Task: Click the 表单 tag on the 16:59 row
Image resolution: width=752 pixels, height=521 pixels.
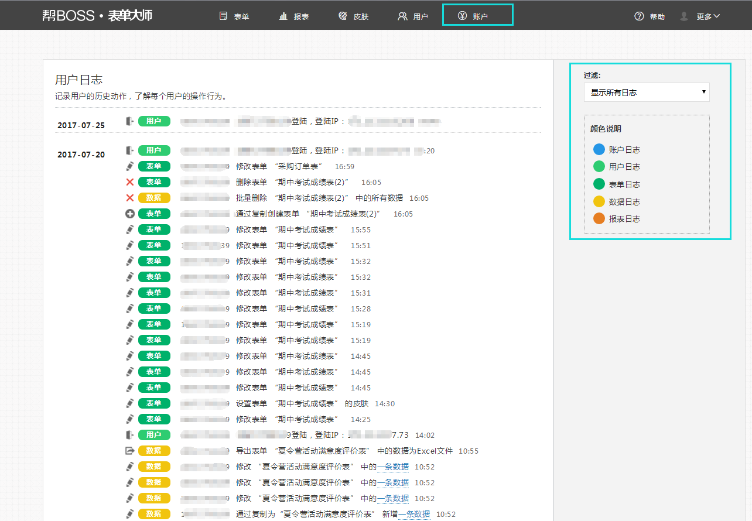Action: tap(154, 166)
